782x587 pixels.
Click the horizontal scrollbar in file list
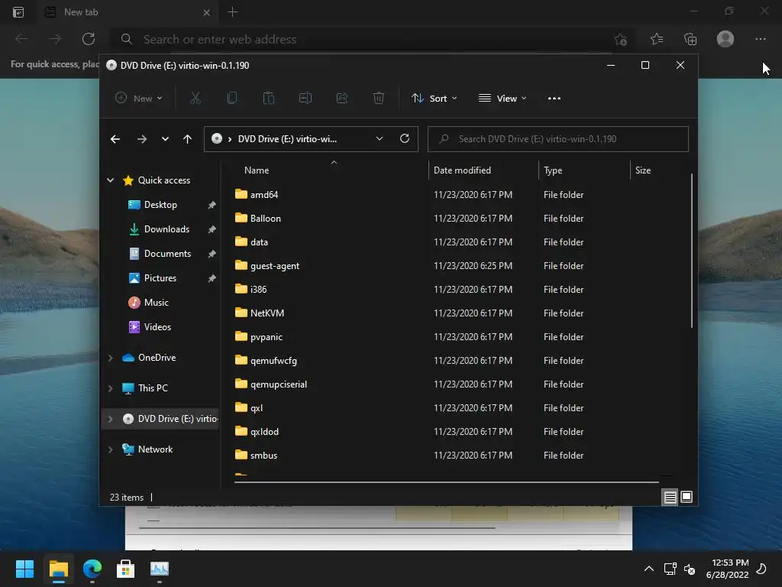tap(446, 482)
